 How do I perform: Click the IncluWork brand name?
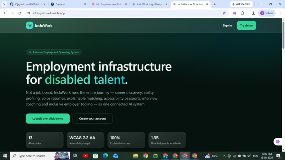click(x=43, y=26)
